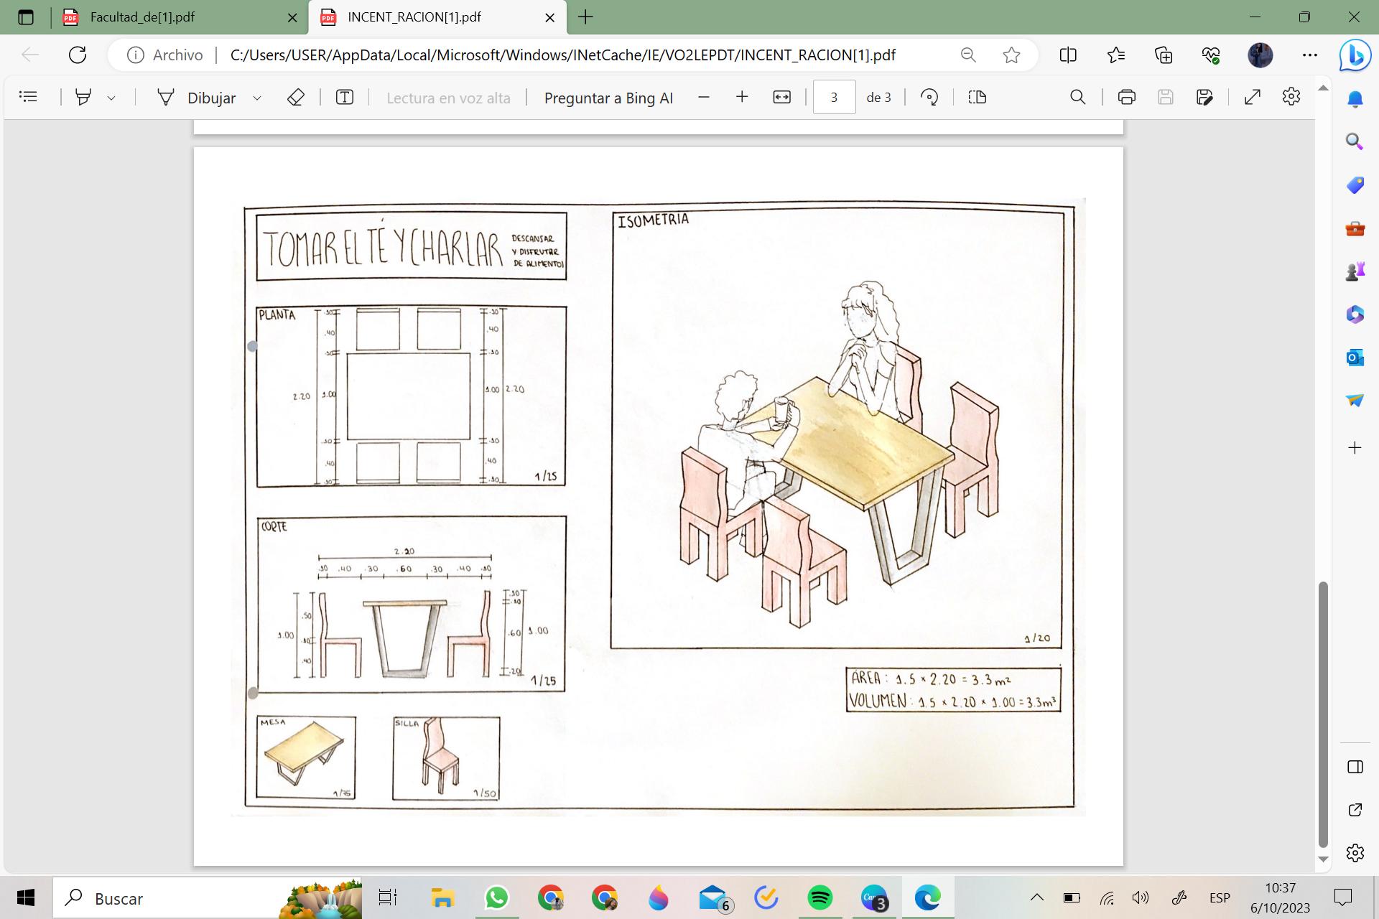Click Preguntar a Bing AI
The image size is (1379, 919).
coord(608,98)
